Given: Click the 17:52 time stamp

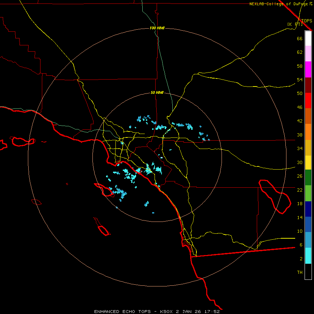Looking at the screenshot, I should point(212,312).
